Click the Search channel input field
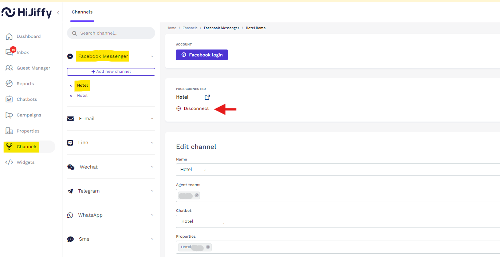 click(x=111, y=33)
